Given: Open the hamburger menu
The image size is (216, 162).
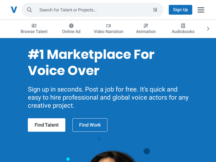Looking at the screenshot, I should coord(201,10).
